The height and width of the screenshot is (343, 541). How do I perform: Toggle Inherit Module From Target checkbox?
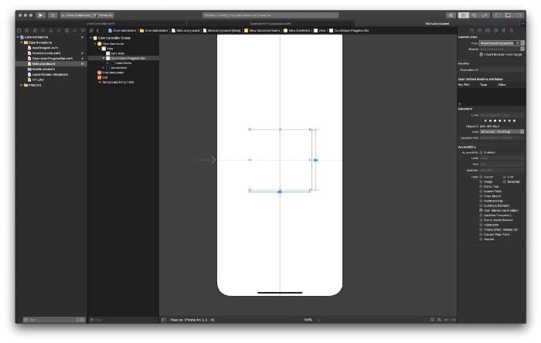(x=483, y=54)
